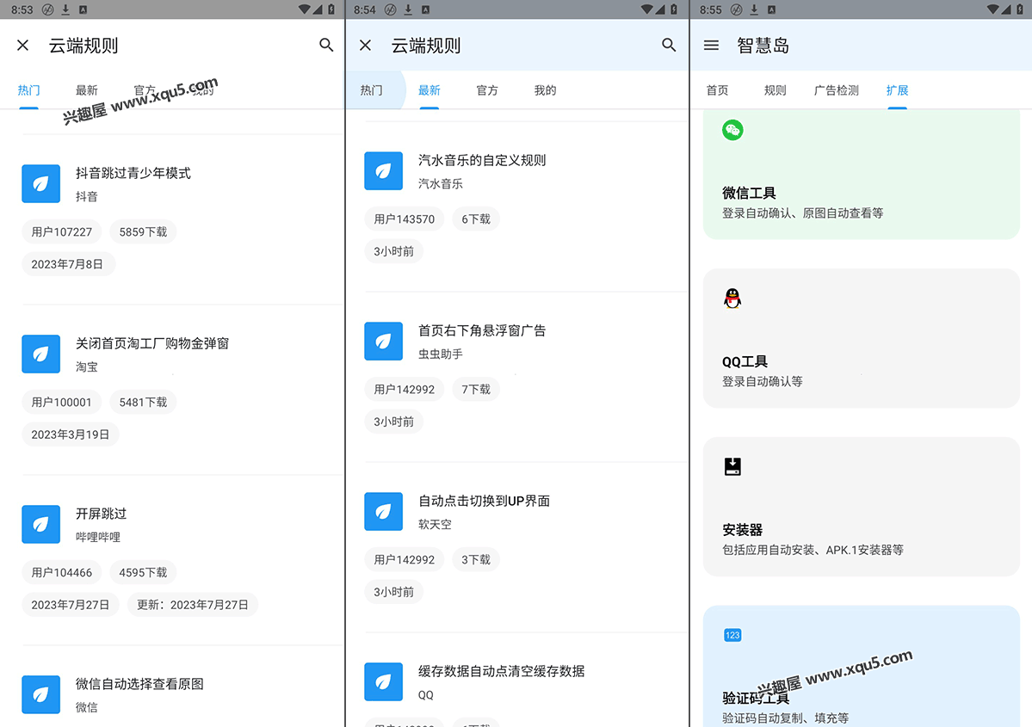Open rule title 首页右下角悬浮窗广告
The image size is (1032, 727).
482,331
